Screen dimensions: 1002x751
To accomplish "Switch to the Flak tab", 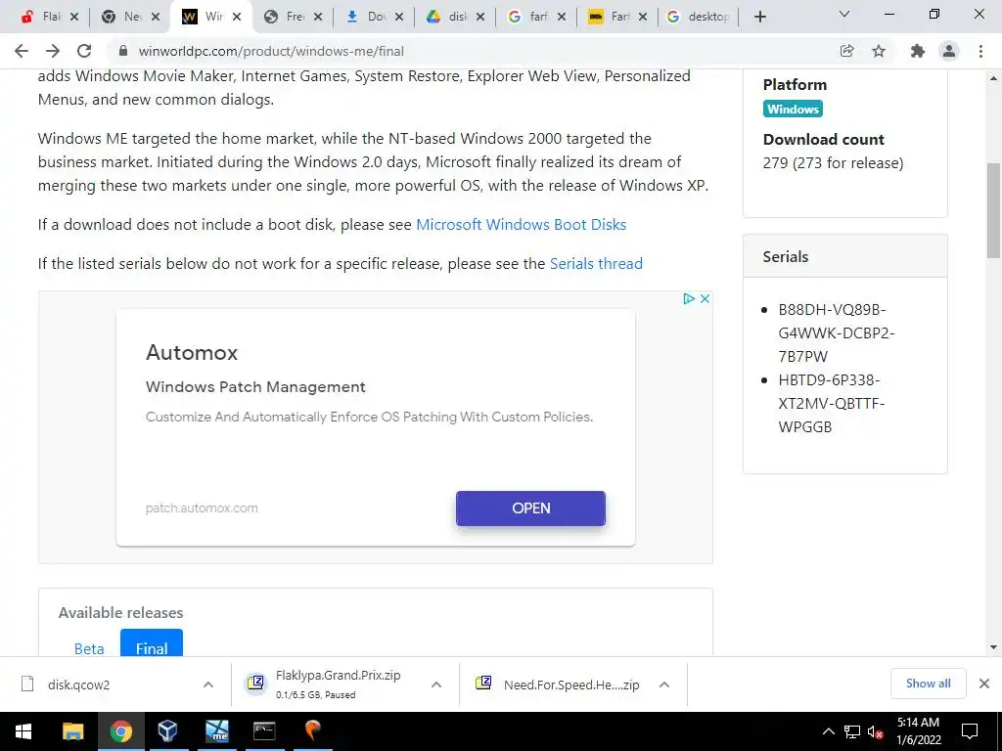I will tap(42, 17).
